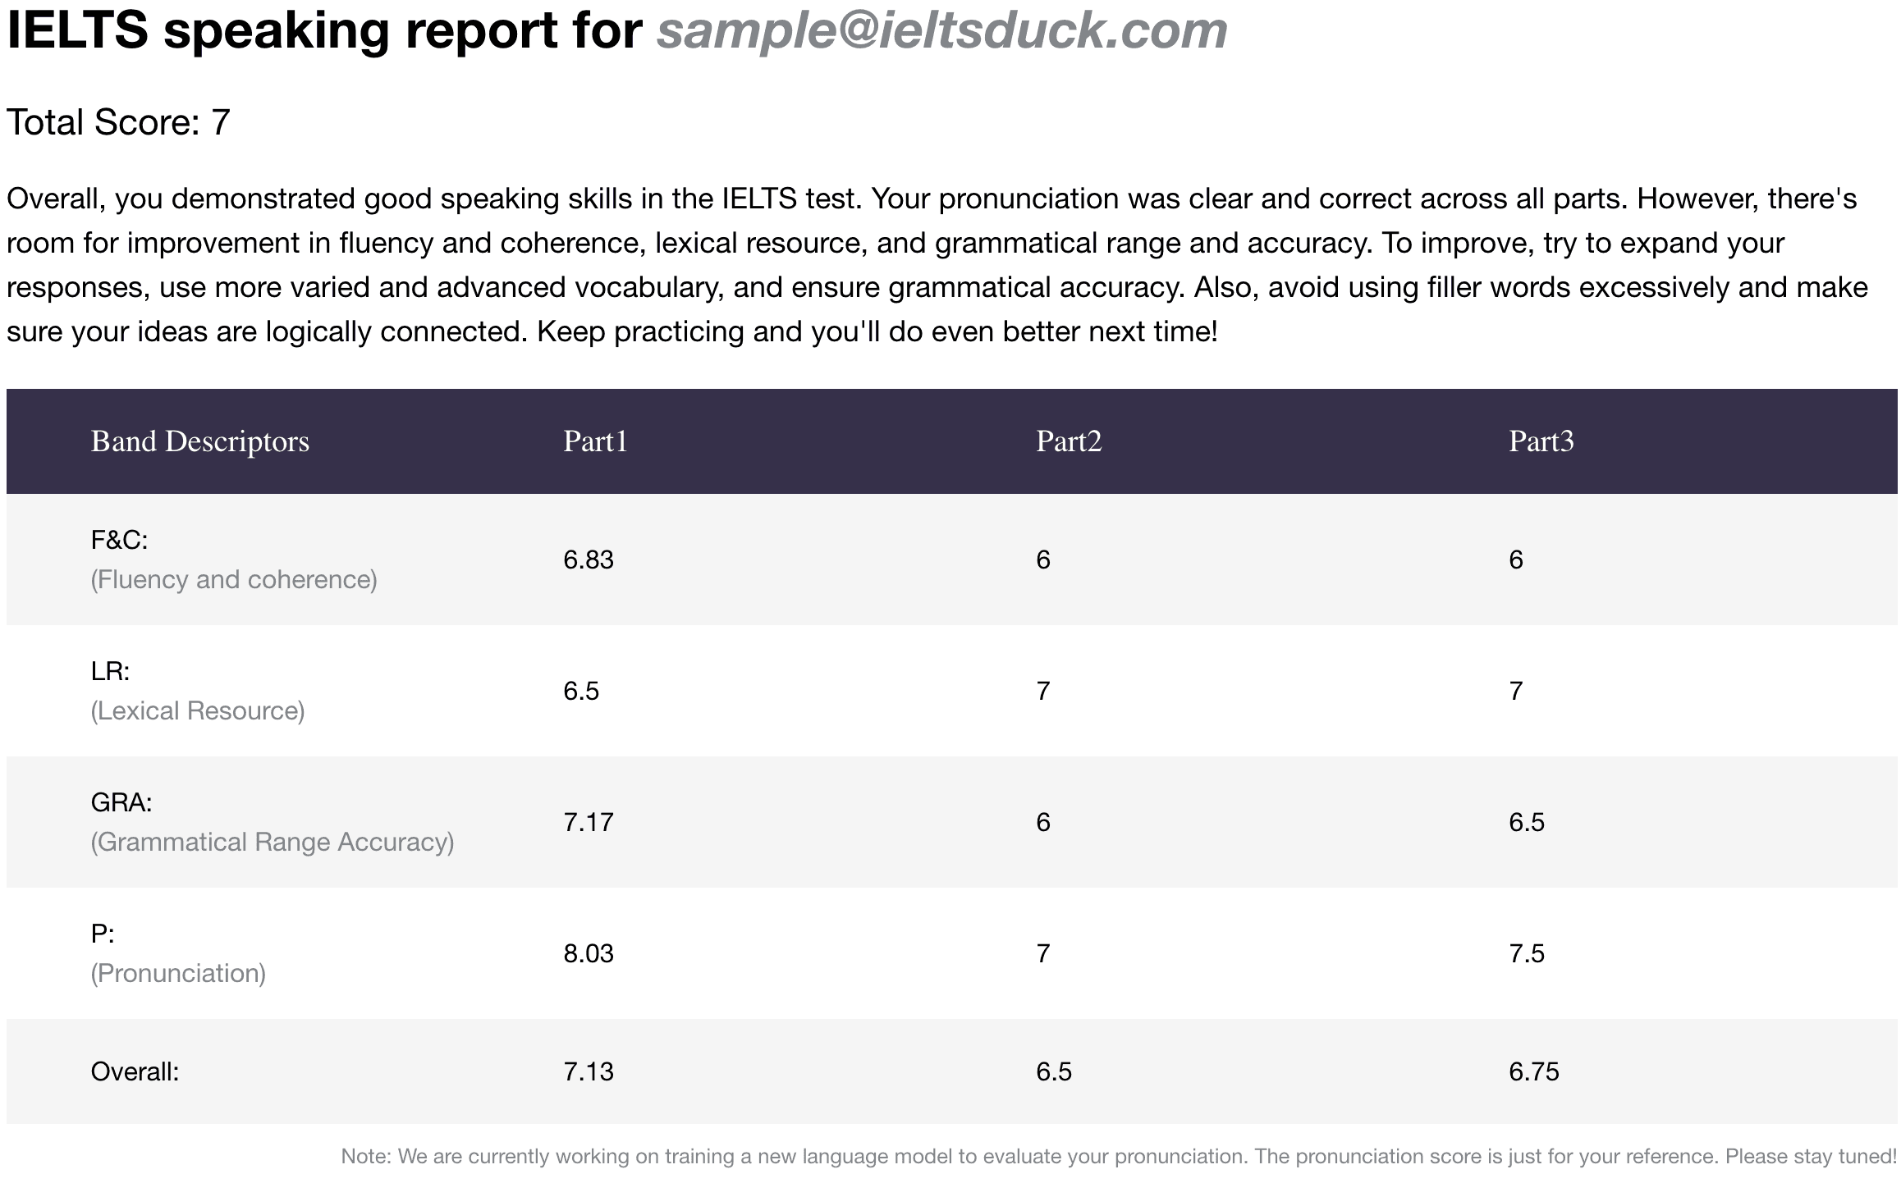The width and height of the screenshot is (1901, 1183).
Task: Click the Overall Part1 score 7.13
Action: click(588, 1071)
